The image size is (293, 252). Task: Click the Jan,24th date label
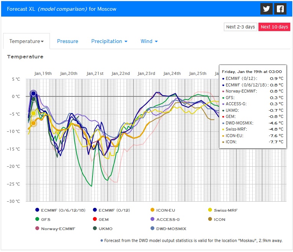point(172,73)
